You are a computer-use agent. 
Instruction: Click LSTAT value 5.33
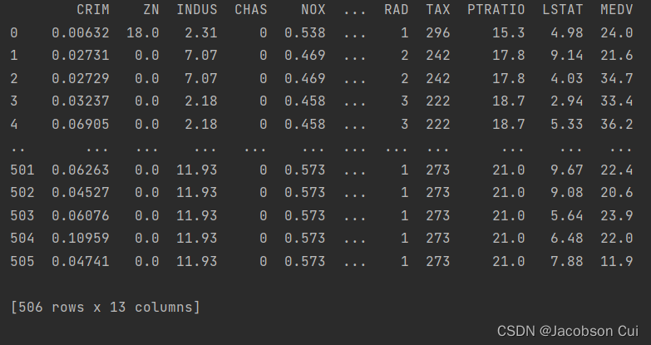click(566, 124)
